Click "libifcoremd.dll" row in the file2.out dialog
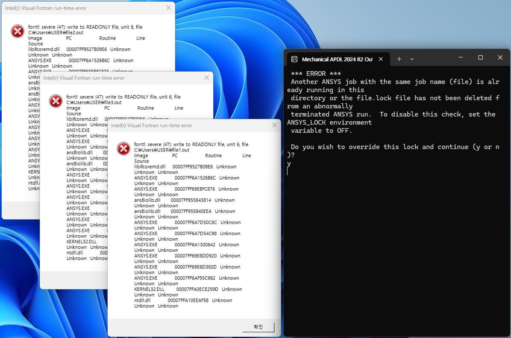511x338 pixels. (79, 49)
